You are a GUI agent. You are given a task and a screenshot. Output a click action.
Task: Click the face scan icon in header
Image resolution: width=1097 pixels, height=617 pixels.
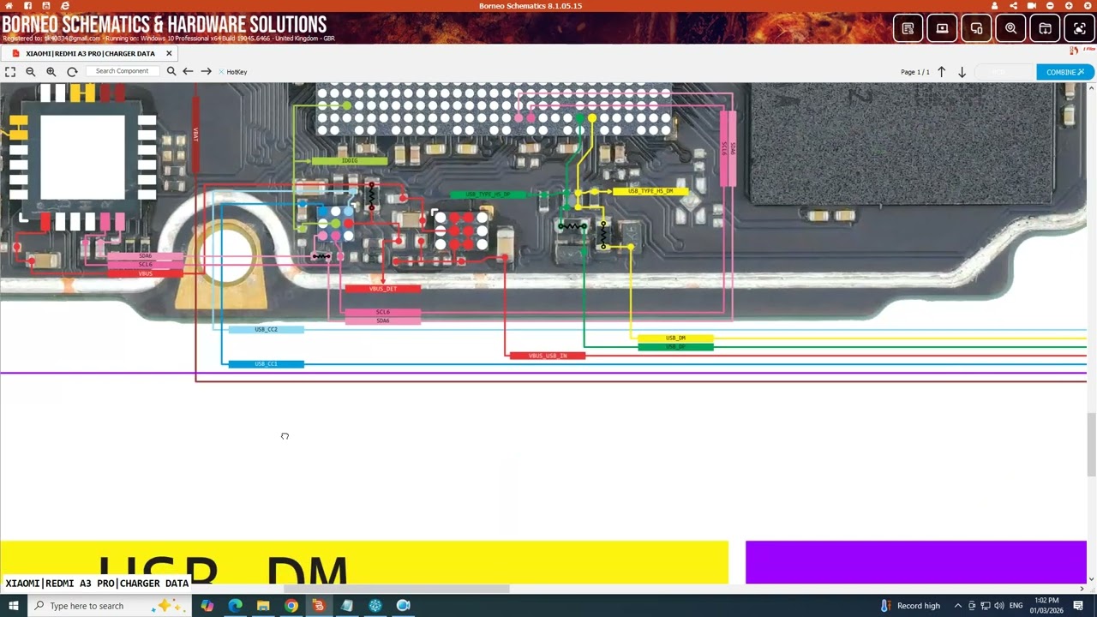coord(1079,28)
